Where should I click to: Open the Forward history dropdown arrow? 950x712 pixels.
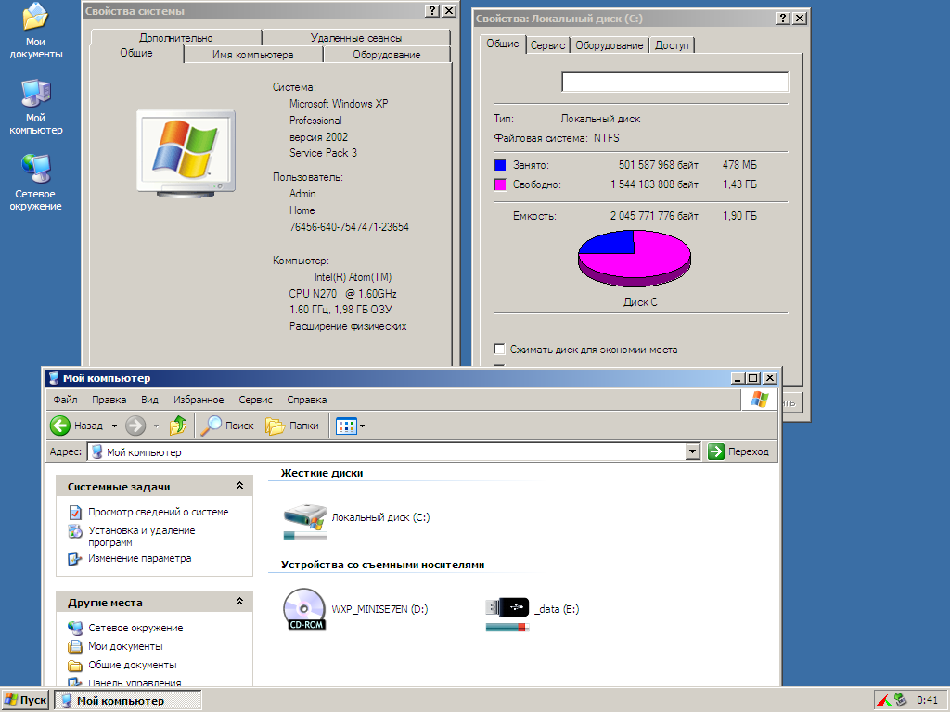point(156,426)
